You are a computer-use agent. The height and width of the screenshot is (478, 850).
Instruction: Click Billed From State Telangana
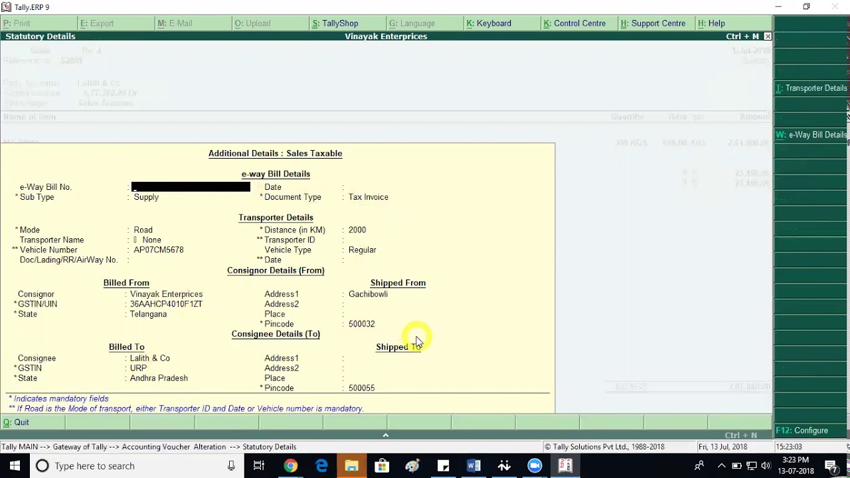[x=148, y=314]
